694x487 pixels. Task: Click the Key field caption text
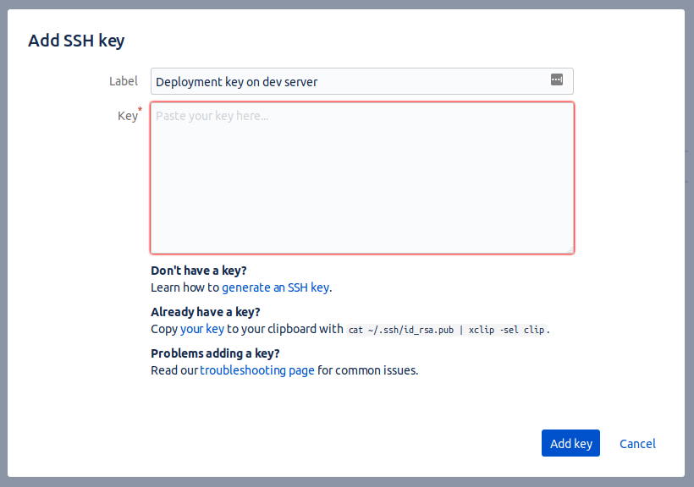pos(128,115)
